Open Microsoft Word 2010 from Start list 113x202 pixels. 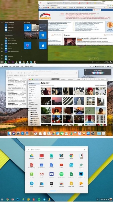point(10,41)
